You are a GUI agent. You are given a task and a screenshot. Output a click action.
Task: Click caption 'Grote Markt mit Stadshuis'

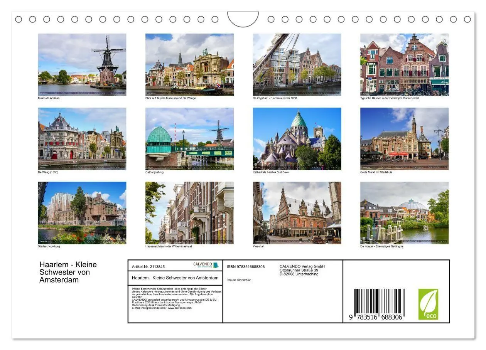click(x=376, y=172)
